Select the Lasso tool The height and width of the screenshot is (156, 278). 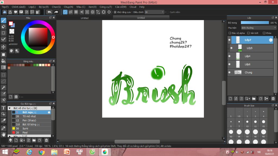(x=3, y=81)
